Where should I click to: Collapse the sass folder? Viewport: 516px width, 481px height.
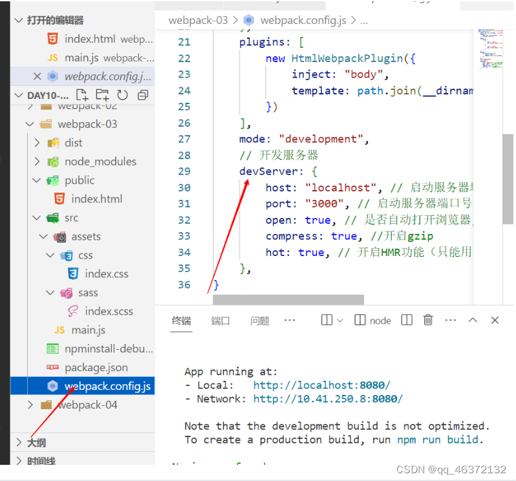click(50, 293)
